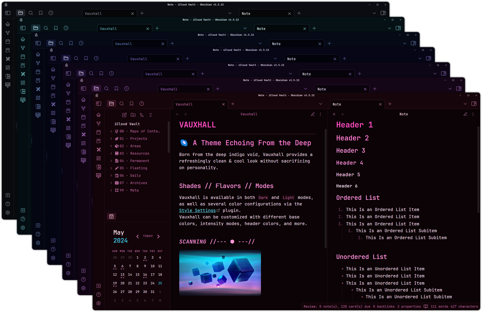Screen dimensions: 482x312
Task: Create a new folder in the file explorer
Action: pos(133,115)
